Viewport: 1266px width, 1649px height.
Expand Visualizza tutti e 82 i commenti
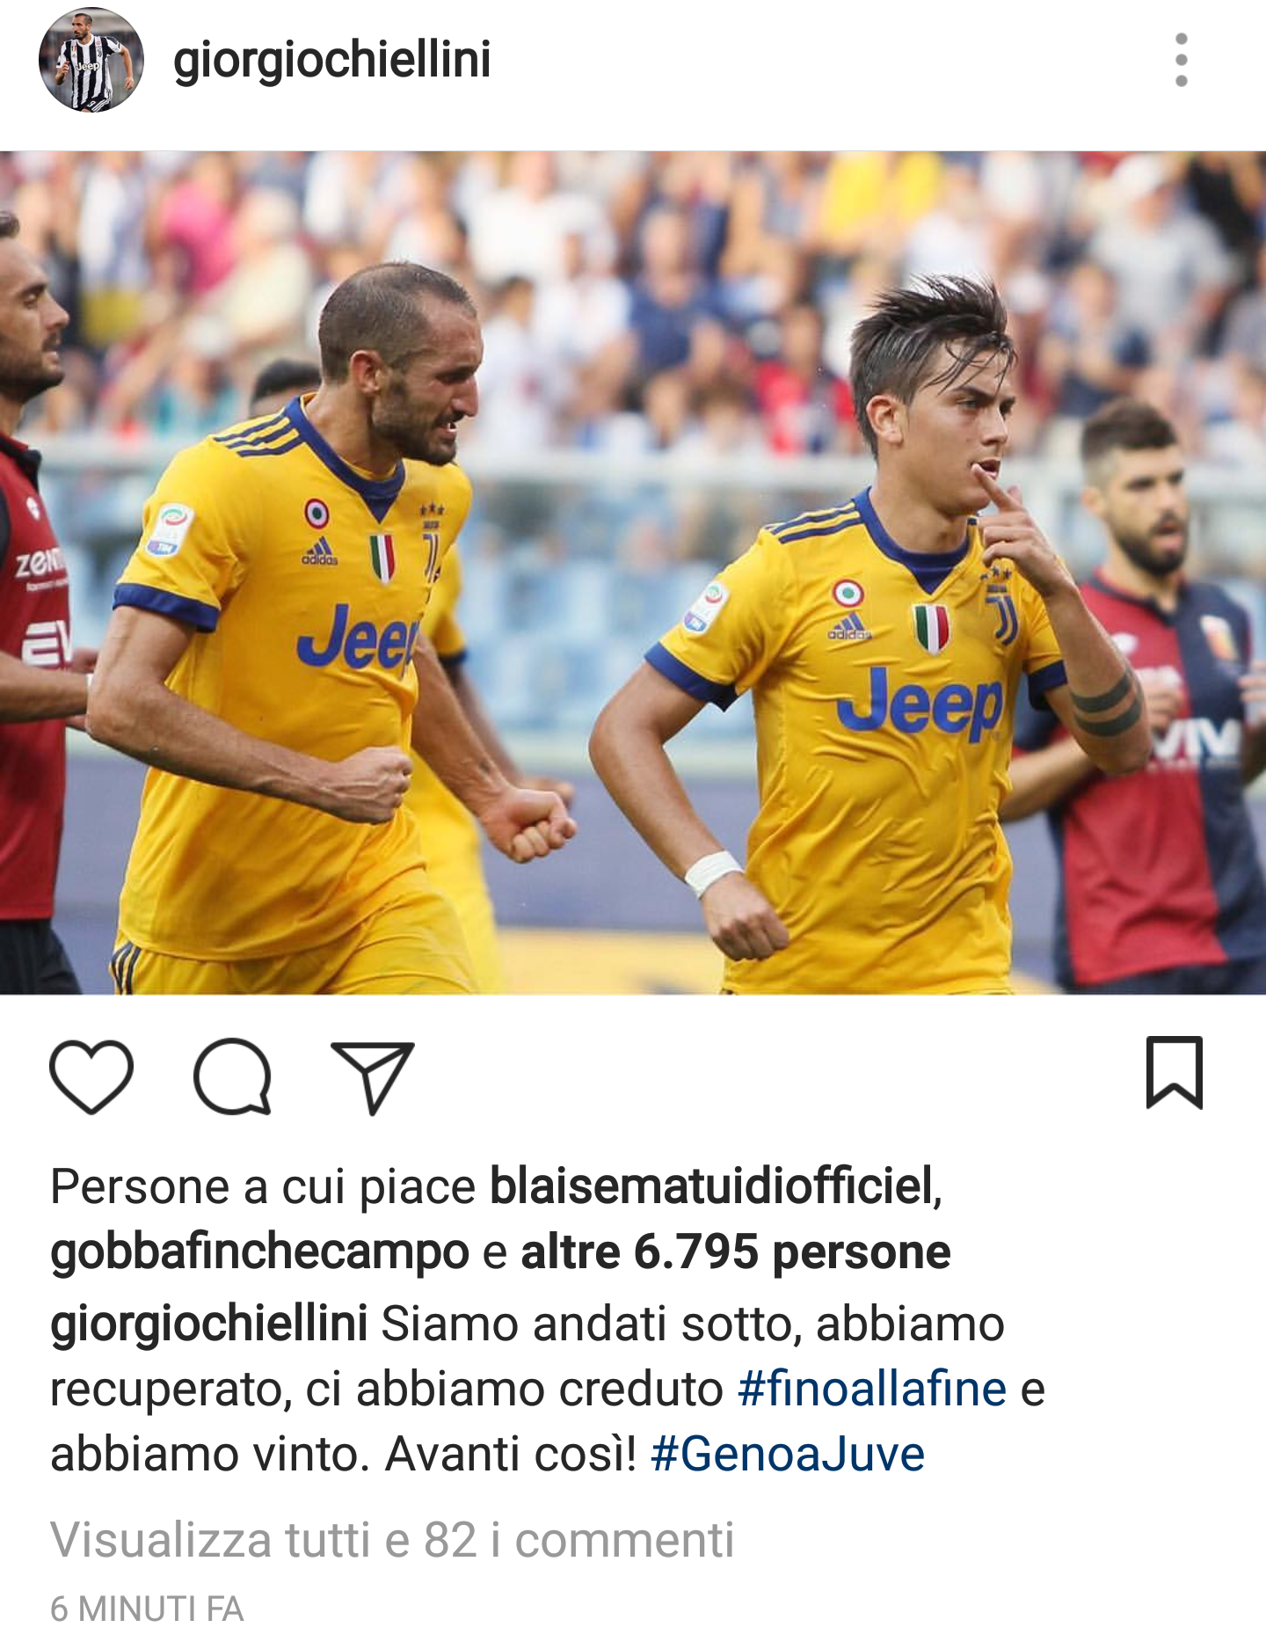[392, 1540]
